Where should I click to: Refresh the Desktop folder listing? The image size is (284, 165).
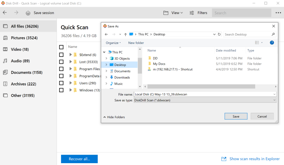[x=219, y=34]
